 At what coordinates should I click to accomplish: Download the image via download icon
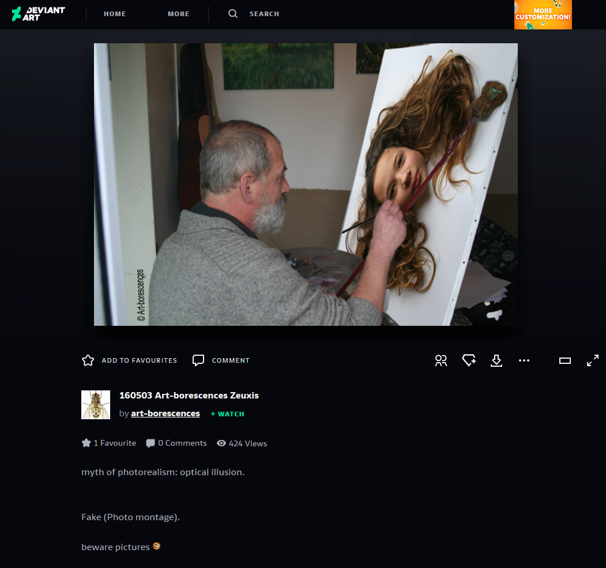(496, 360)
